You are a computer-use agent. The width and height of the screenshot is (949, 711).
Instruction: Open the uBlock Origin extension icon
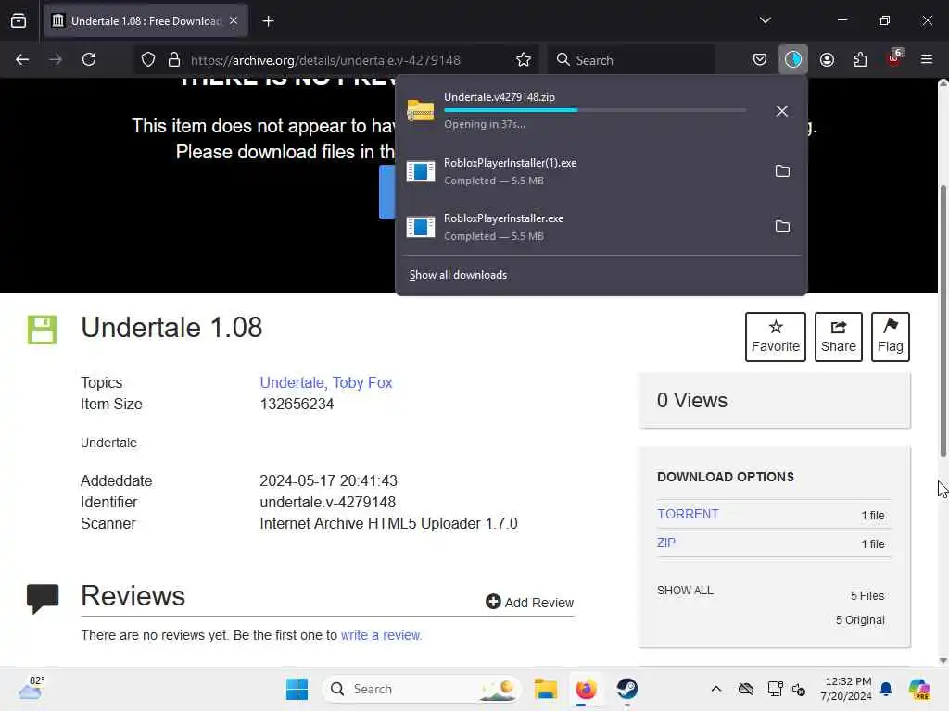894,58
